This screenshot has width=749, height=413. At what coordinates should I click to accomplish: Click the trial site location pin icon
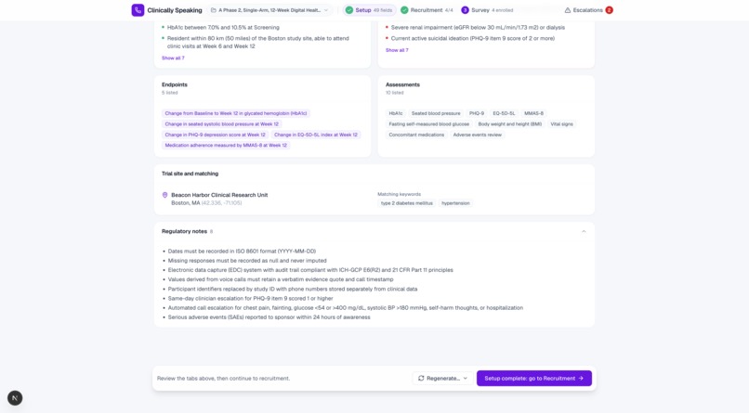pyautogui.click(x=164, y=195)
